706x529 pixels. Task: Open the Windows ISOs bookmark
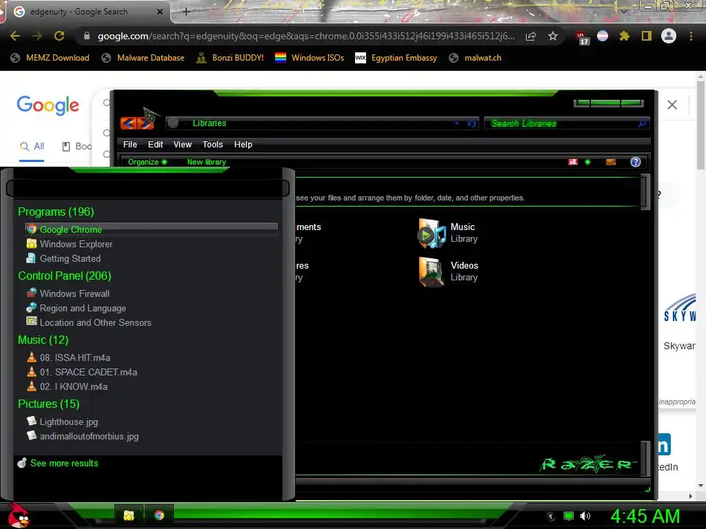click(x=310, y=58)
